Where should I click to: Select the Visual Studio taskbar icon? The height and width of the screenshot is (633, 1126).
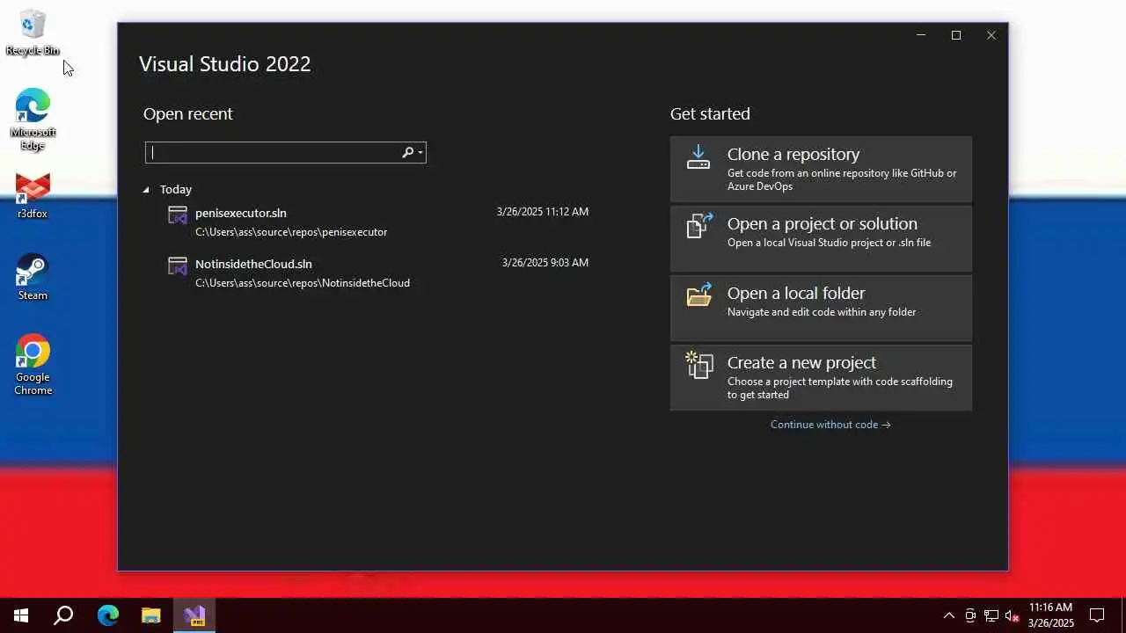coord(194,615)
